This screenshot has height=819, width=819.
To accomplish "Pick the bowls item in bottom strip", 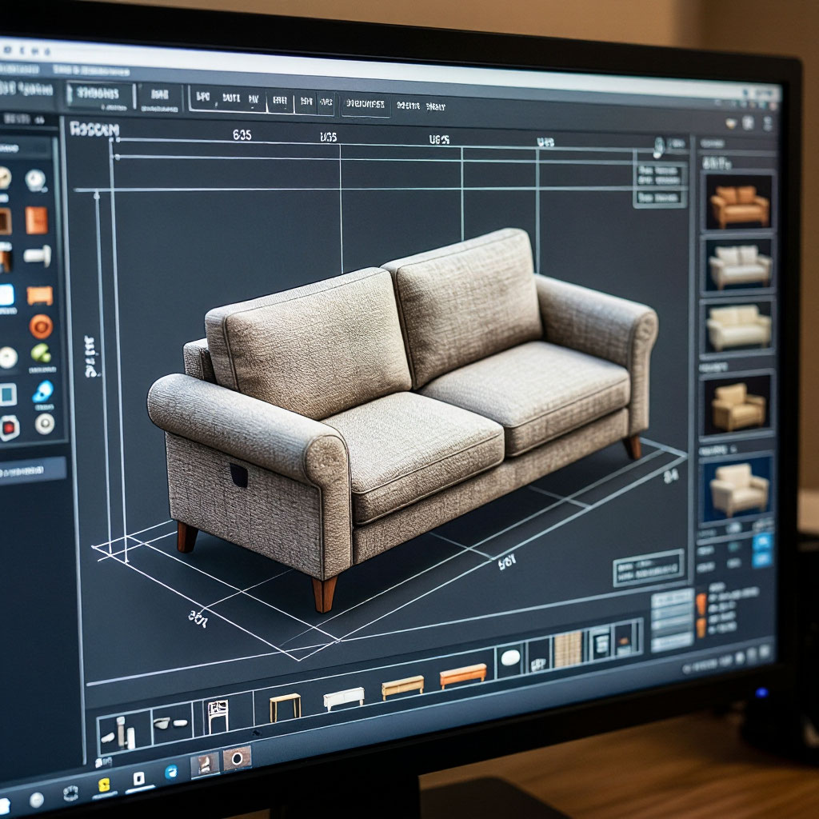I will coord(173,724).
